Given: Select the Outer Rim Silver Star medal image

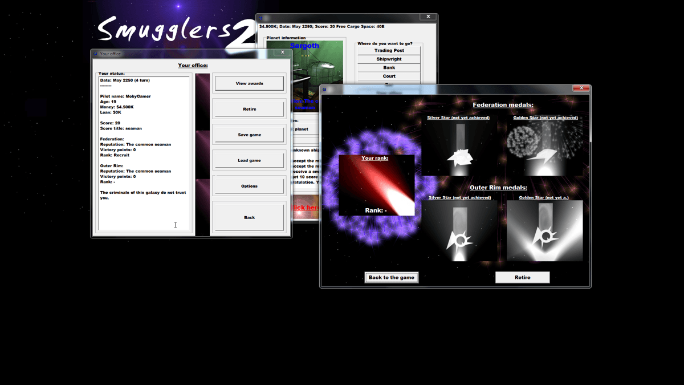Looking at the screenshot, I should click(x=459, y=230).
